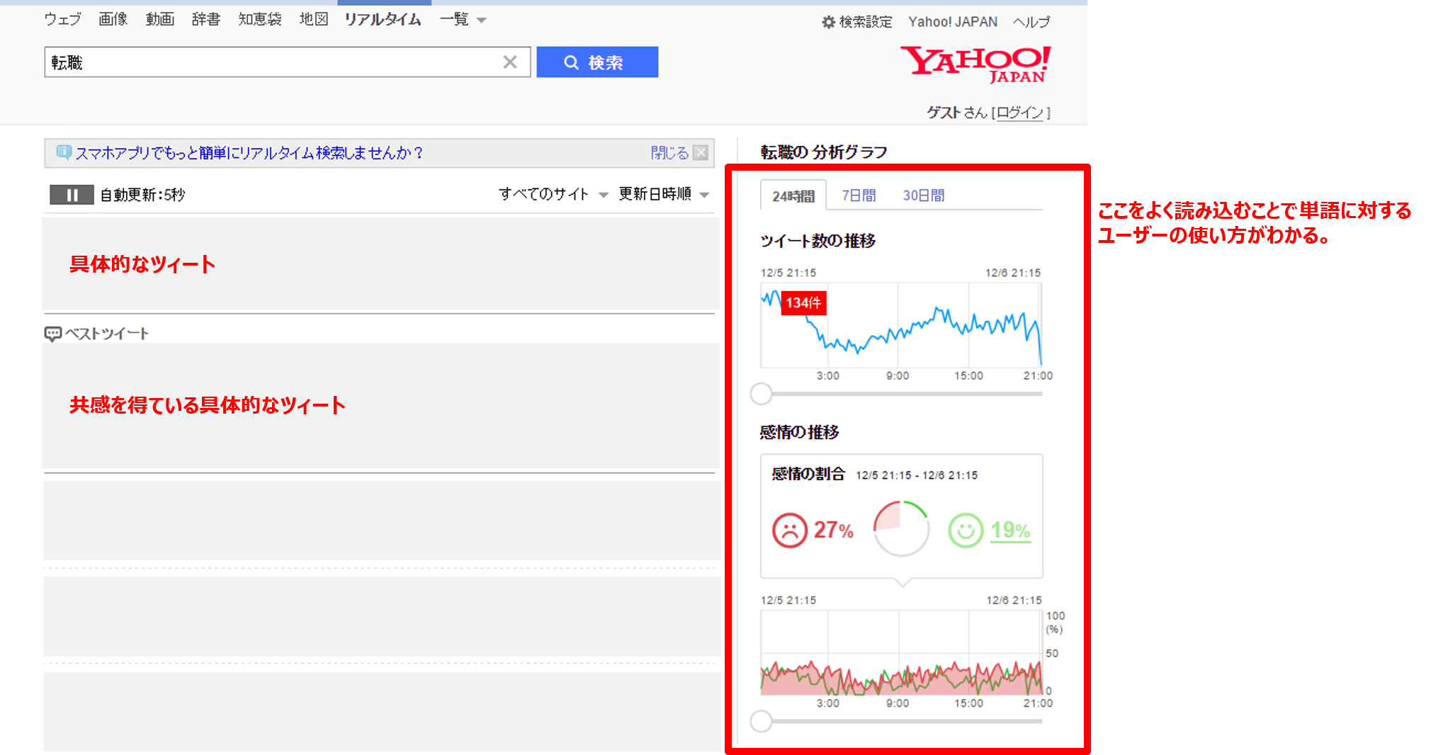Image resolution: width=1431 pixels, height=755 pixels.
Task: Click the happy face positive sentiment icon
Action: [965, 530]
